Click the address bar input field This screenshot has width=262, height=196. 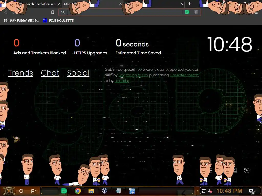125,12
